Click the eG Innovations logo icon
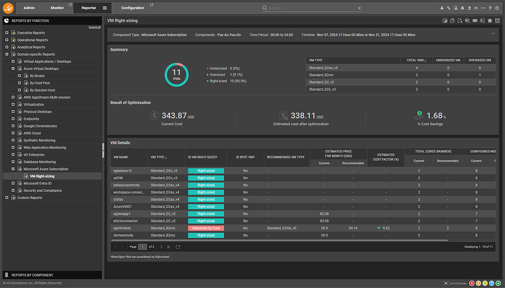This screenshot has width=505, height=288. click(x=8, y=8)
